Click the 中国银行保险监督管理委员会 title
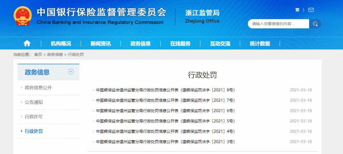Screen dimensions: 343x154 [102, 12]
